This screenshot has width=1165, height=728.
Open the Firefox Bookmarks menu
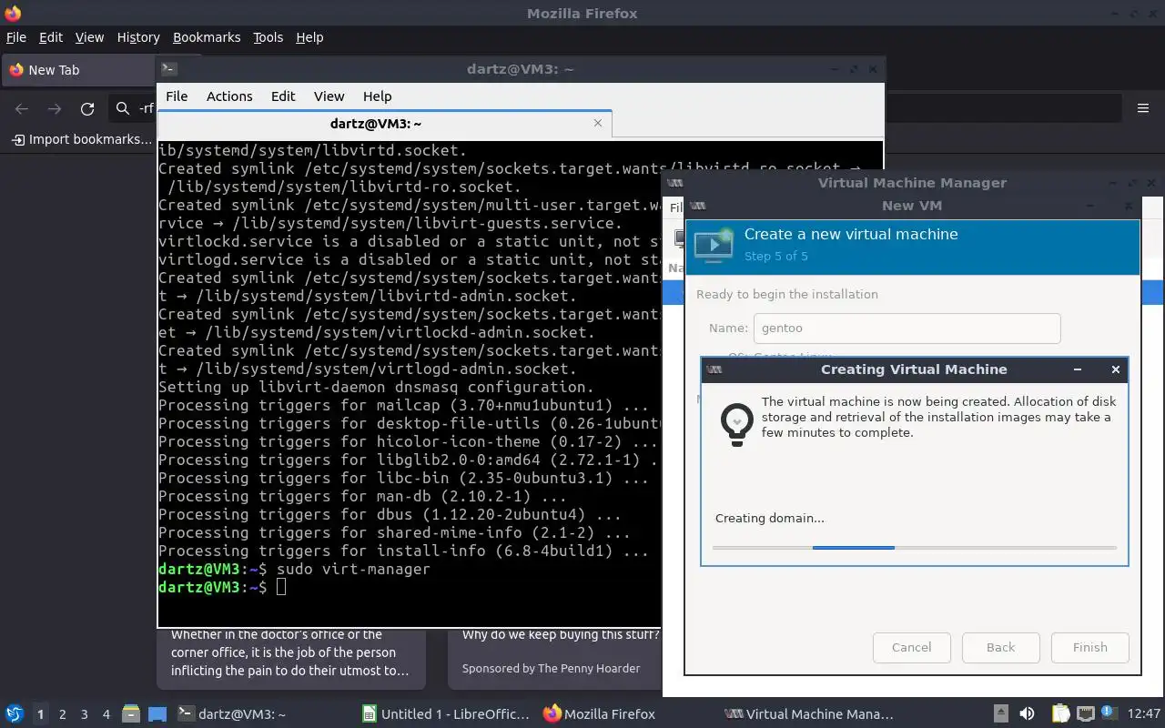pyautogui.click(x=207, y=37)
